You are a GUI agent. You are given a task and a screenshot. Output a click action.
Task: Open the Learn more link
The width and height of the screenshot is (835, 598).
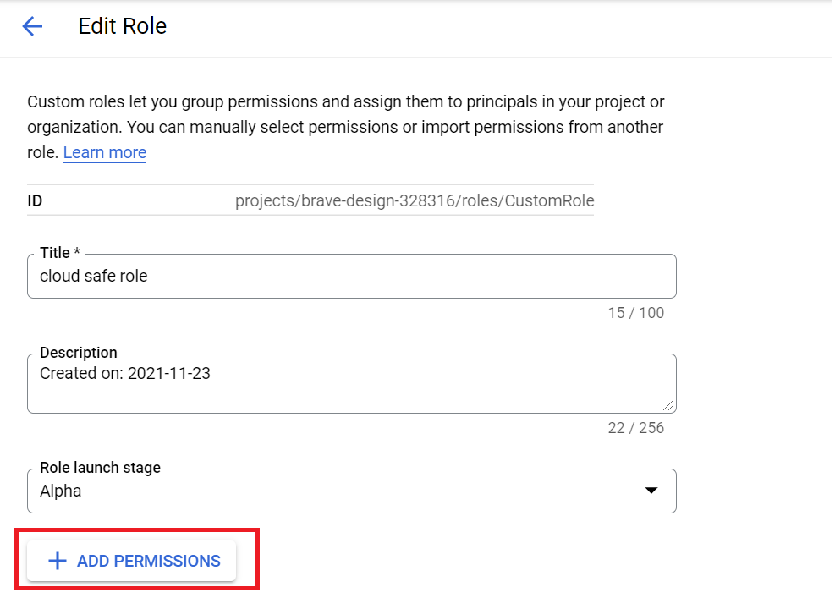(x=105, y=153)
